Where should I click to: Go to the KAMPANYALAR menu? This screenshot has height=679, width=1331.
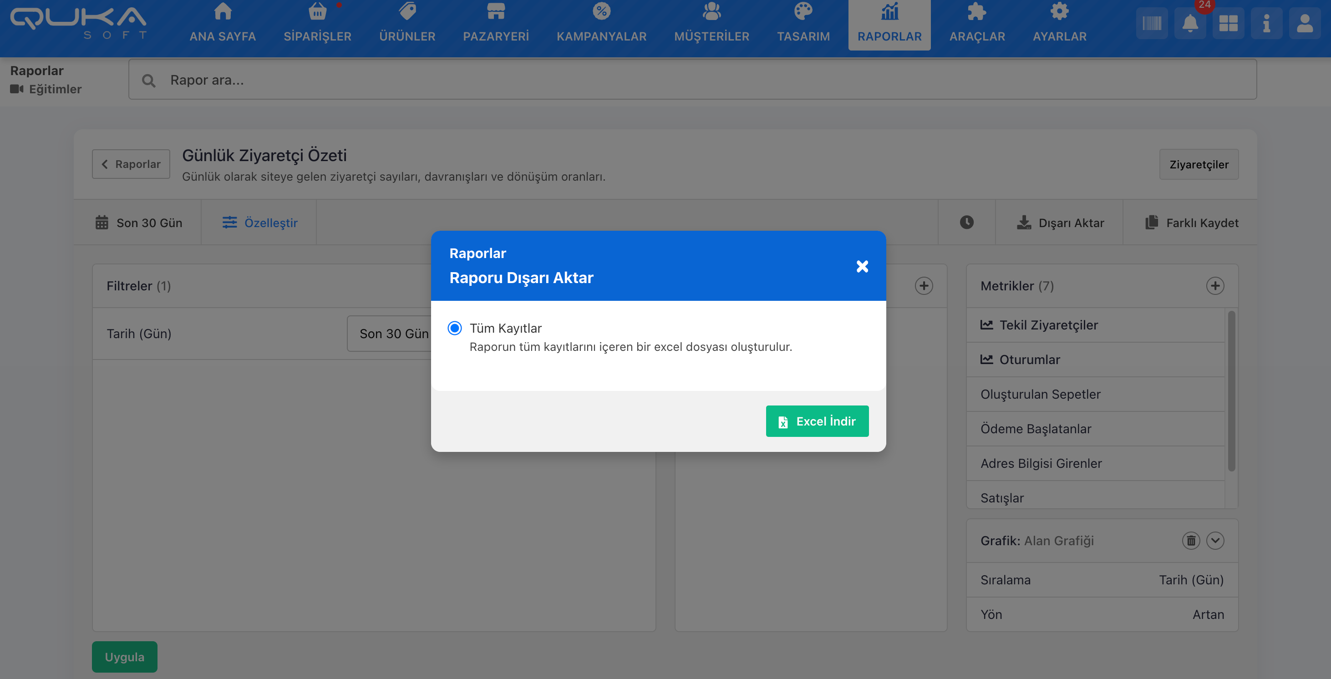click(601, 24)
